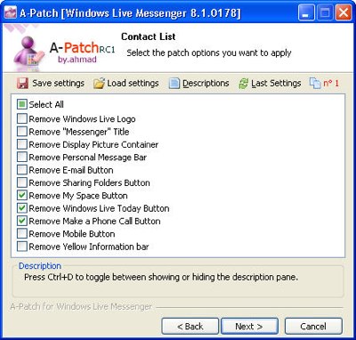Screen dimensions: 356x340
Task: Click the 'Select the patch options' subtitle
Action: coord(209,53)
